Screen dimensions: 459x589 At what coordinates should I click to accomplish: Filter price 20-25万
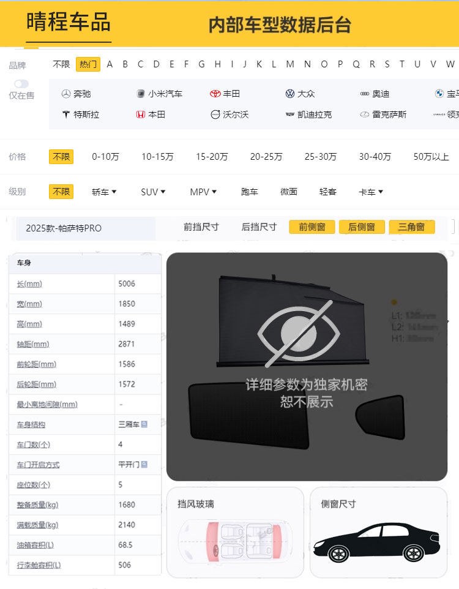coord(266,157)
